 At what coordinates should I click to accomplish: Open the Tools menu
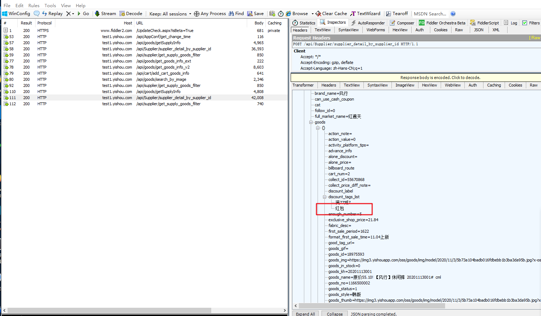[x=50, y=5]
